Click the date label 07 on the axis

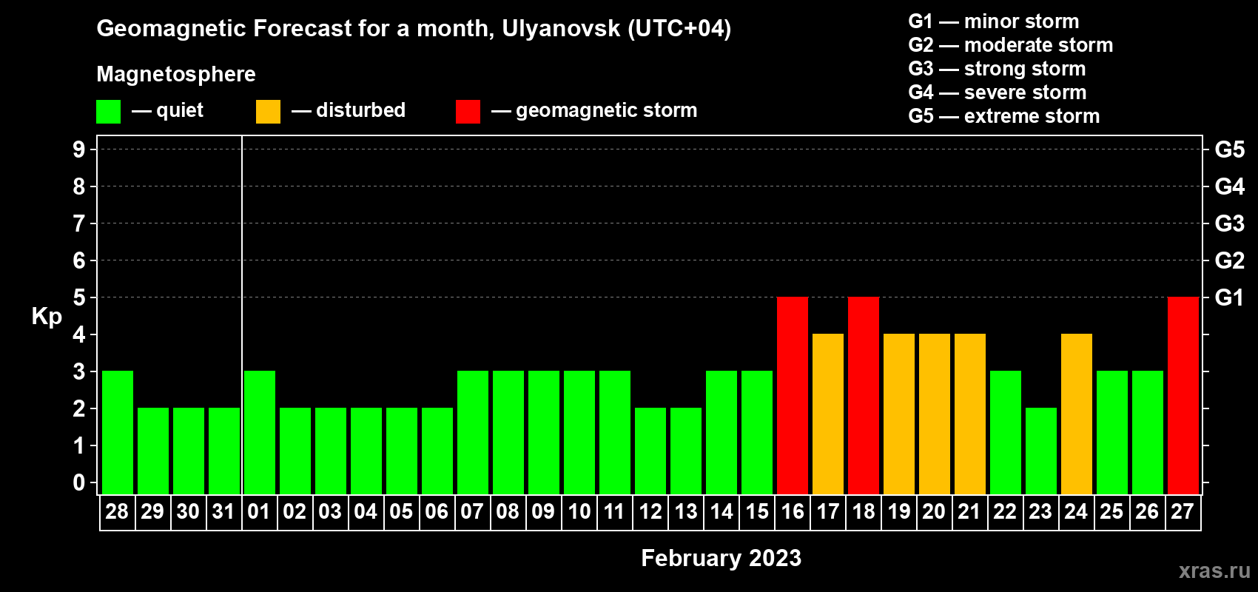point(472,512)
